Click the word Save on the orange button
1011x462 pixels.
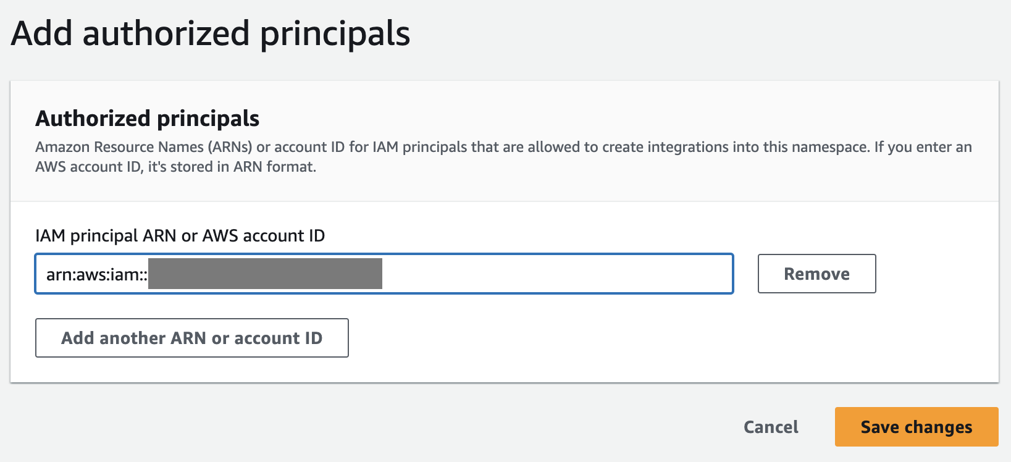(x=879, y=427)
